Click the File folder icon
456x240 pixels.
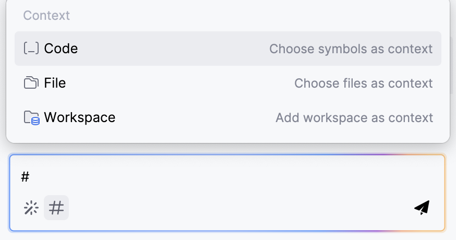(x=31, y=83)
